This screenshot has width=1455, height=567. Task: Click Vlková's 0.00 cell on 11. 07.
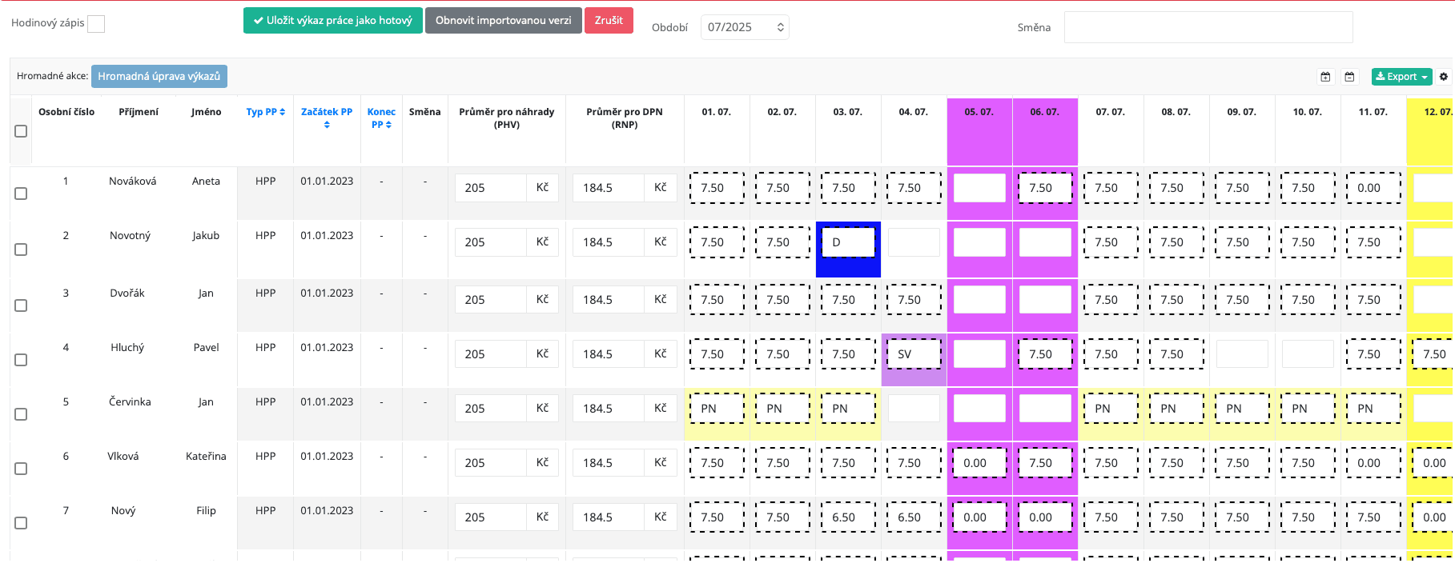(x=1373, y=463)
